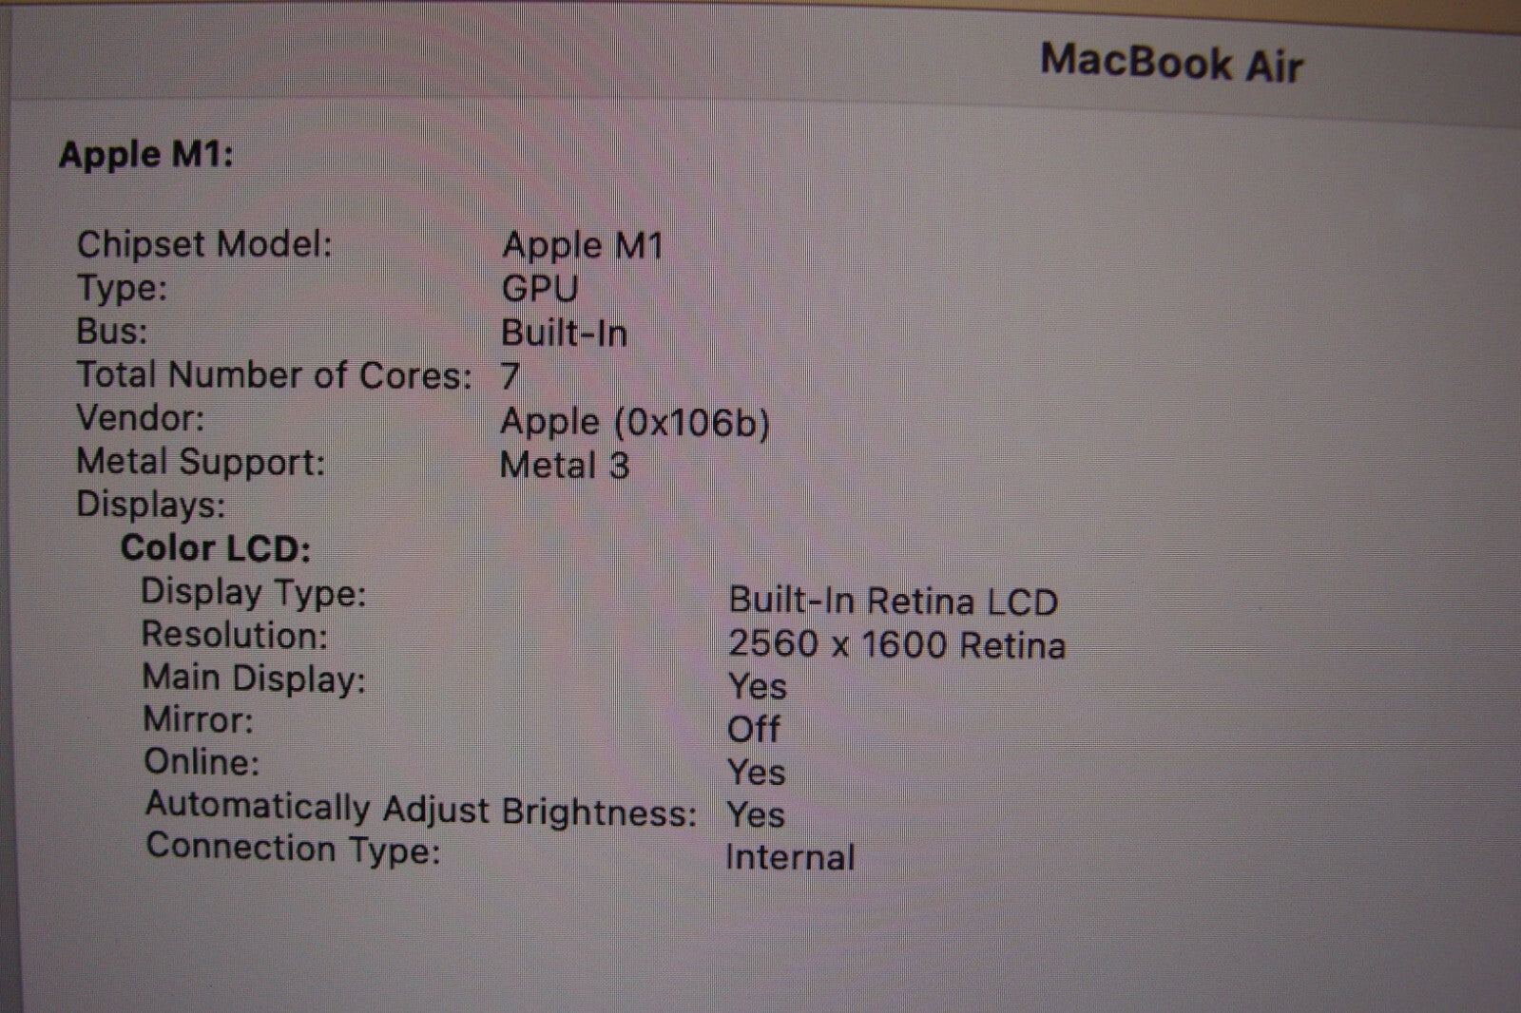Select the Chipset Model value "Apple M1"
Viewport: 1521px width, 1013px height.
[x=582, y=246]
